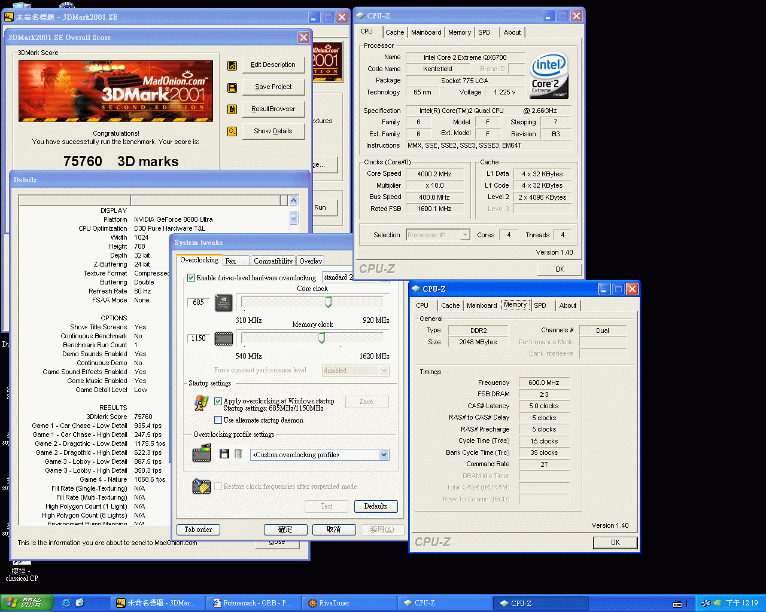Open About tab in lower CPU-Z window
The width and height of the screenshot is (766, 612).
568,305
